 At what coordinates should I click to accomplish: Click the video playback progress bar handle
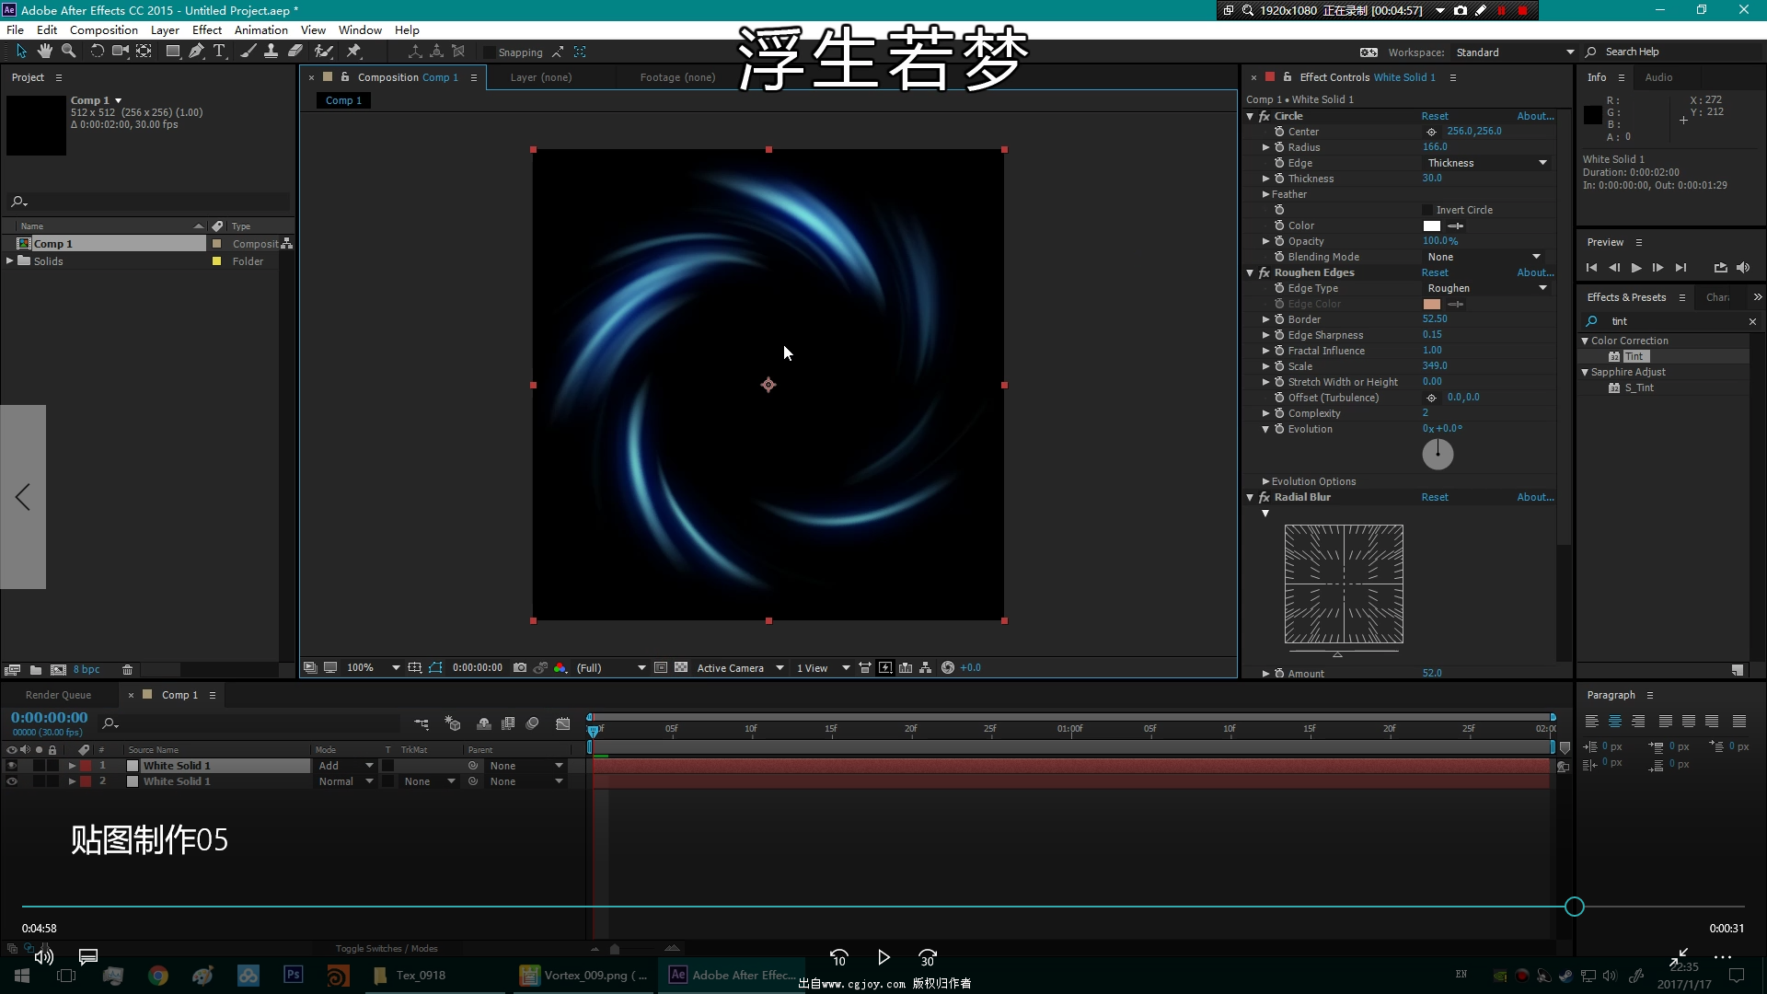click(x=1575, y=907)
